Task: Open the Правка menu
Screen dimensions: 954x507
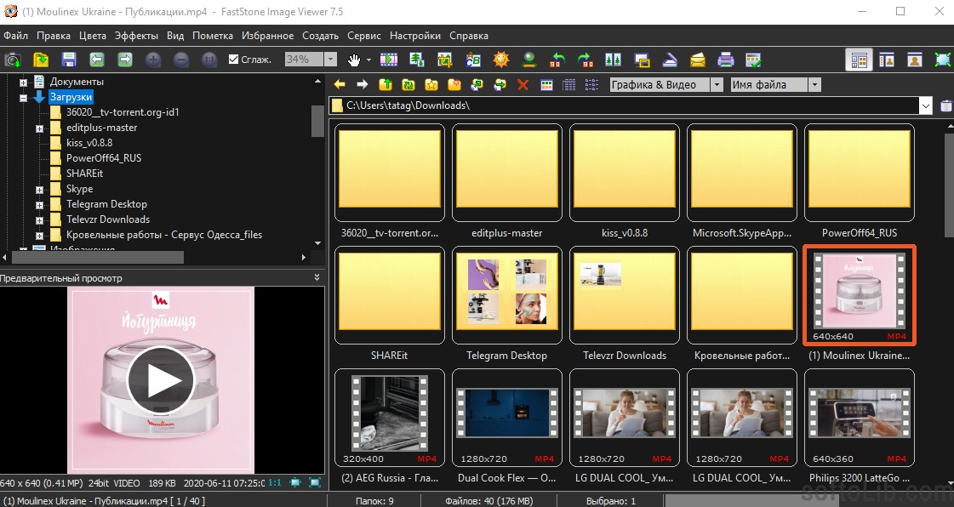Action: pyautogui.click(x=54, y=35)
